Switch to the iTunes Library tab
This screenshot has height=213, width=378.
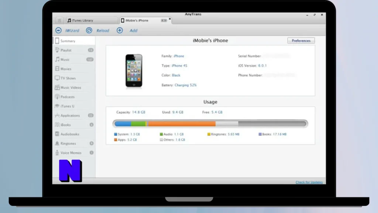coord(91,21)
